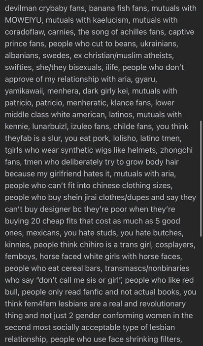Click the word fem4fem
The height and width of the screenshot is (346, 203).
[x=42, y=303]
